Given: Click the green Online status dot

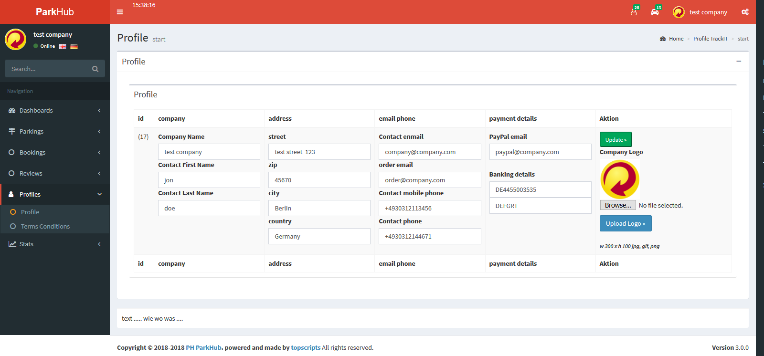Looking at the screenshot, I should 36,46.
